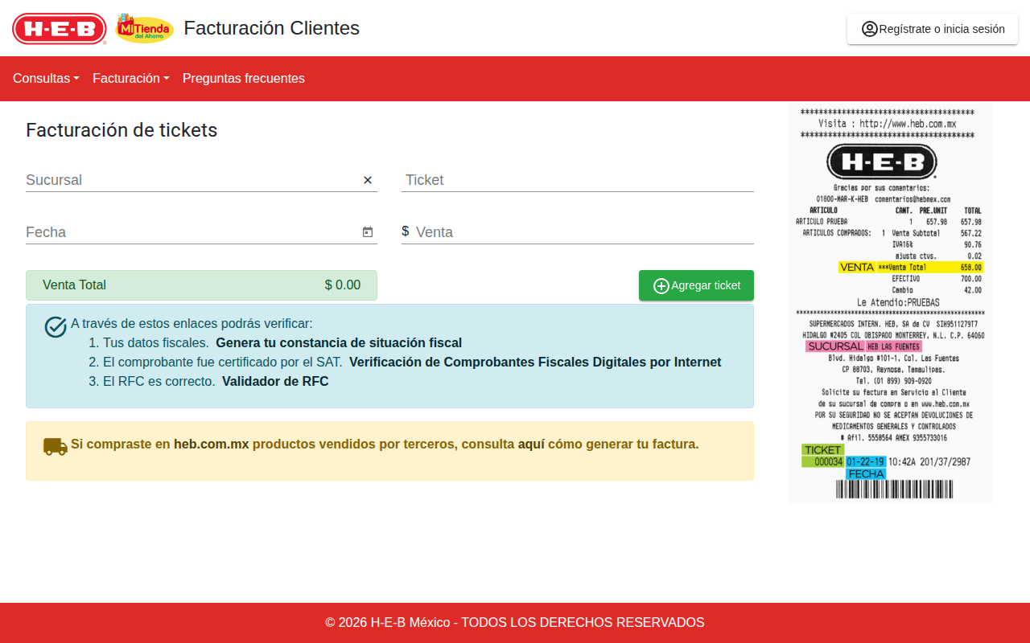Screen dimensions: 1030x643
Task: Open the Consultas dropdown menu
Action: (46, 79)
